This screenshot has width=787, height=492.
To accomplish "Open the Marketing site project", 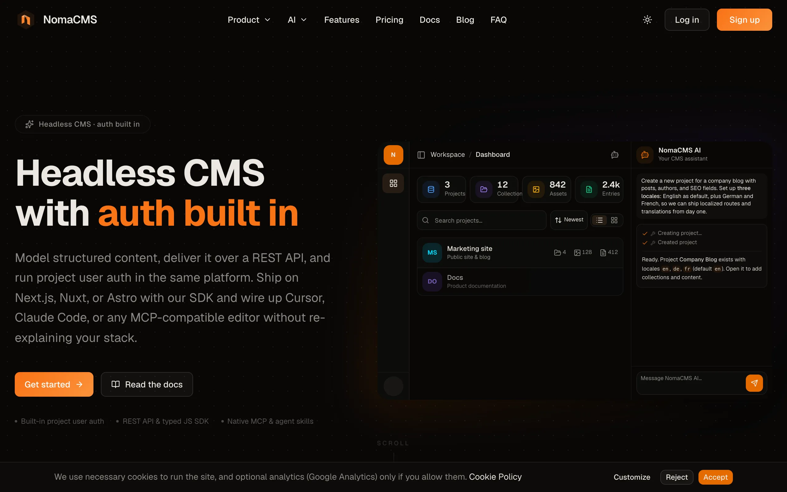I will [520, 252].
